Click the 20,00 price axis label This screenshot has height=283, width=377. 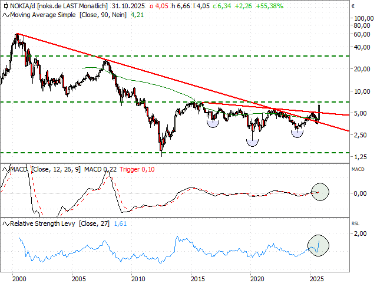[362, 69]
